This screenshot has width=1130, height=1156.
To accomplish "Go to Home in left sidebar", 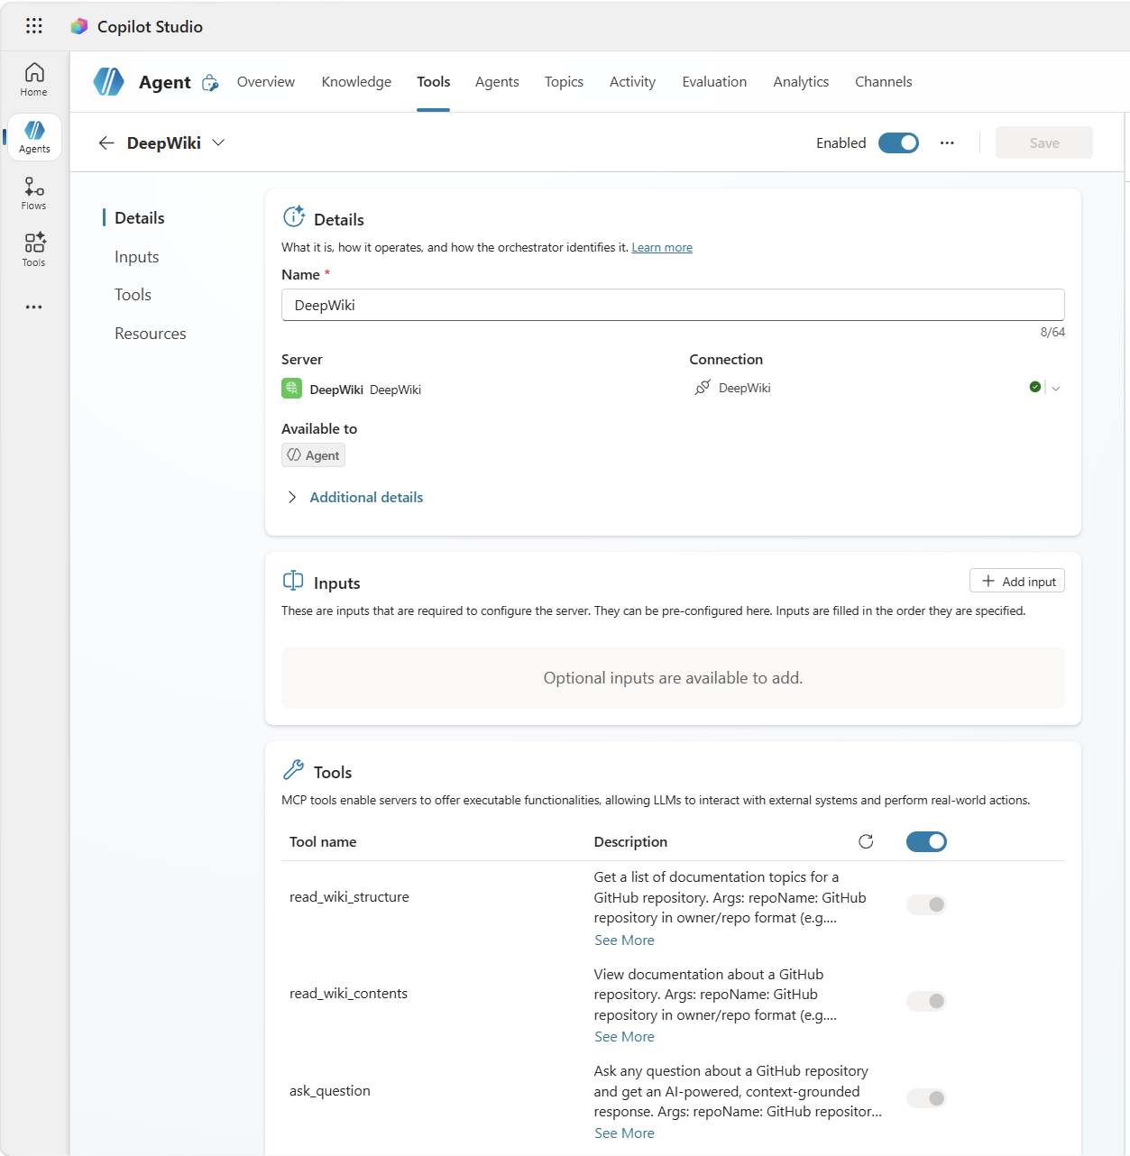I will coord(34,79).
